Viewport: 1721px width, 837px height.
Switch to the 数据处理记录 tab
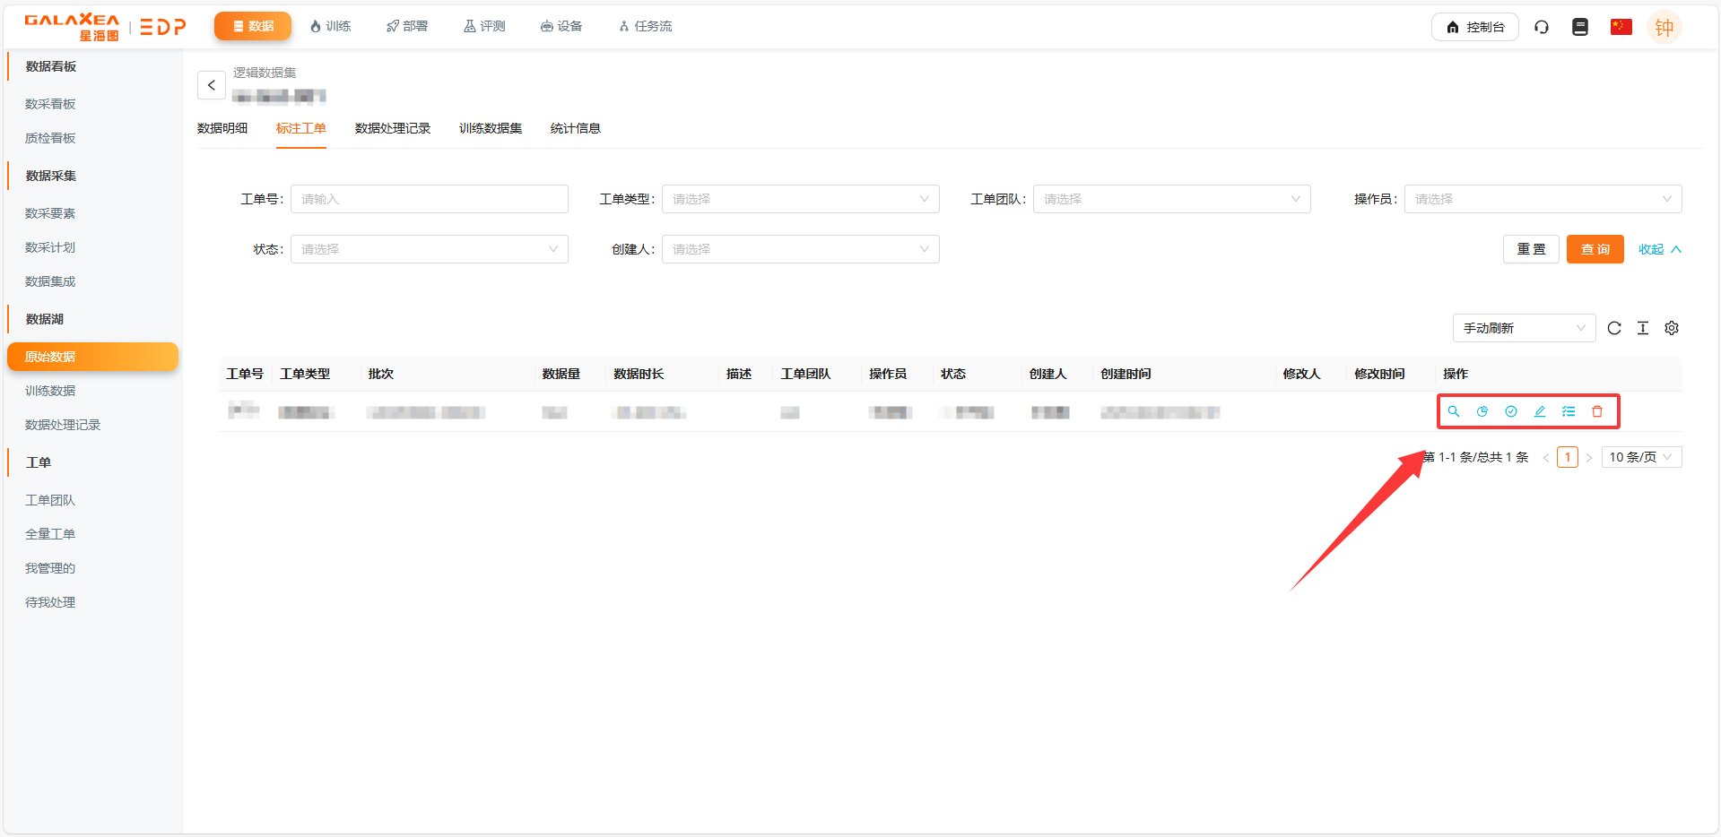pyautogui.click(x=393, y=128)
